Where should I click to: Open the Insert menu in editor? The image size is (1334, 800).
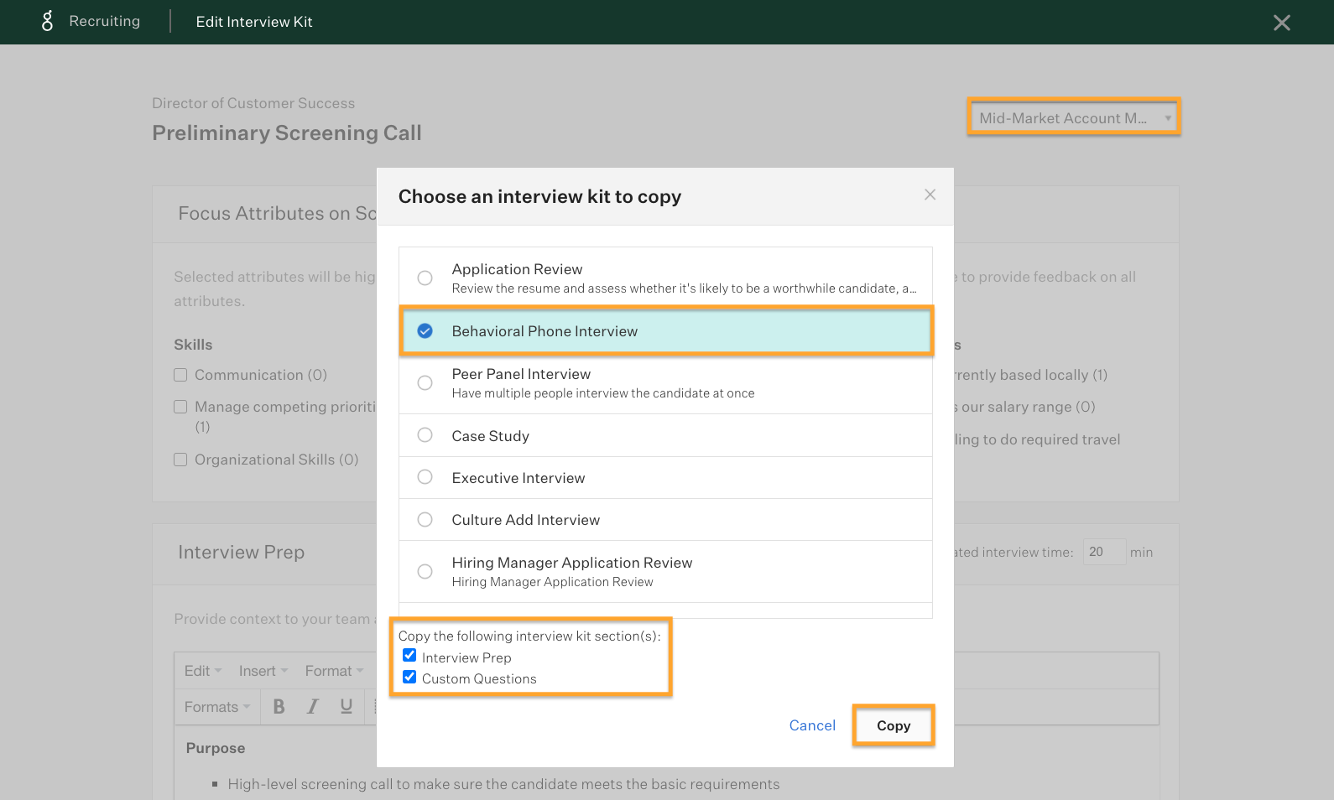pos(263,671)
